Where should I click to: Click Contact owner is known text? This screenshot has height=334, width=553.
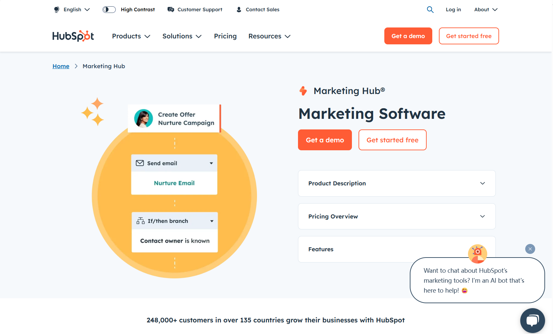point(175,241)
